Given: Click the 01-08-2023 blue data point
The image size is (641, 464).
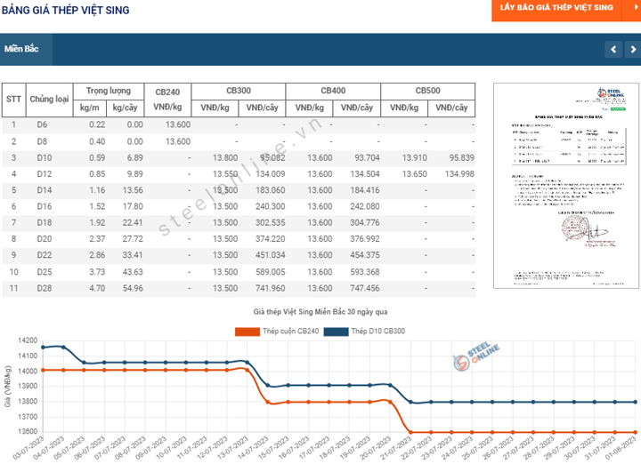Looking at the screenshot, I should [636, 402].
